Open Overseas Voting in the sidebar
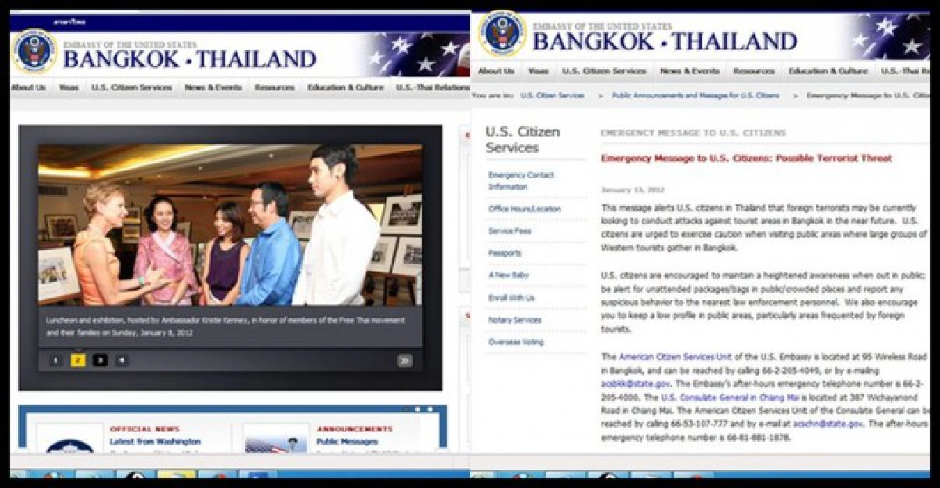Image resolution: width=940 pixels, height=488 pixels. 515,342
